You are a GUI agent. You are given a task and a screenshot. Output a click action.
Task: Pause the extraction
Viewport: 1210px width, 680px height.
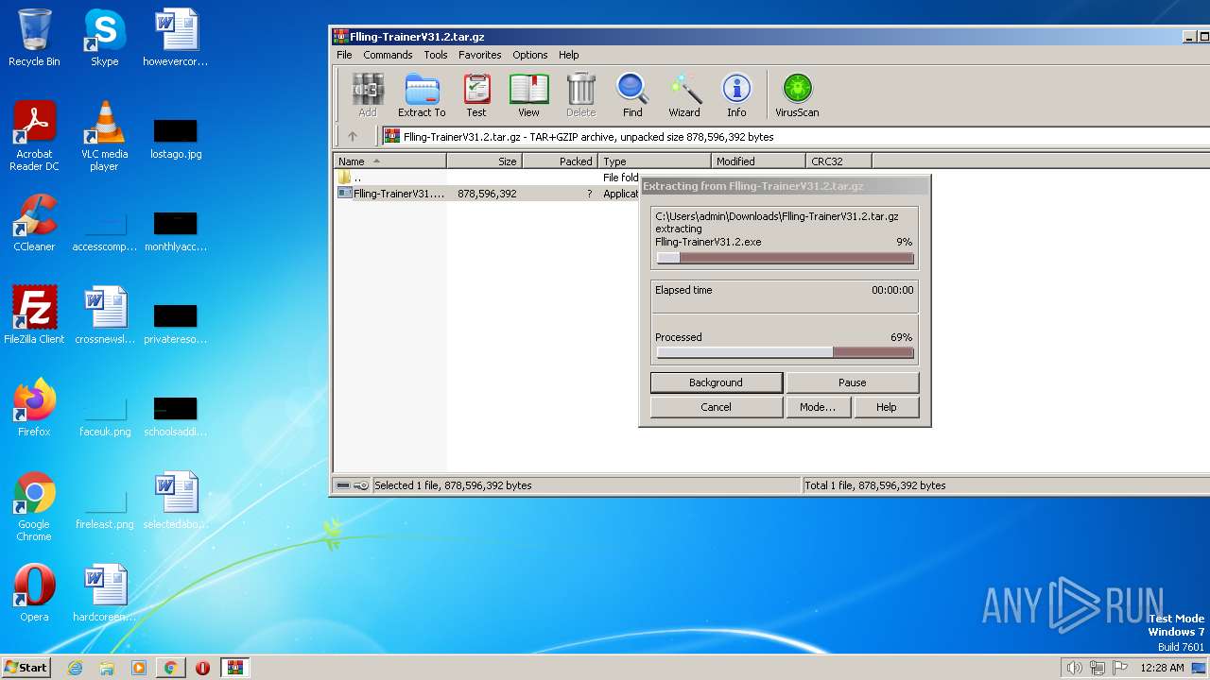tap(852, 382)
